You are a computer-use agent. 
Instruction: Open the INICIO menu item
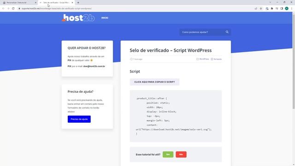[x=105, y=18]
